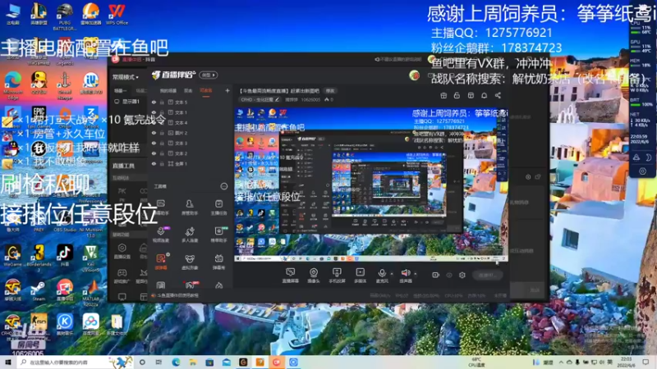Viewport: 657px width, 369px height.
Task: Open Steam desktop shortcut
Action: (39, 291)
